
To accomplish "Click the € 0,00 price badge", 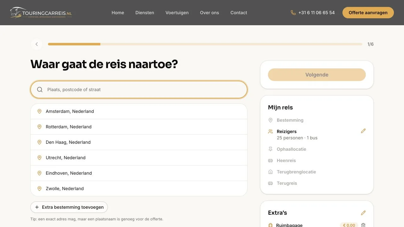I will click(x=349, y=225).
